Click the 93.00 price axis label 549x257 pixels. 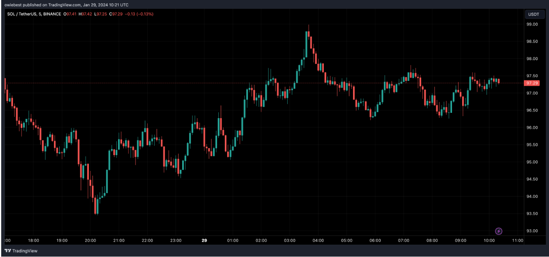point(532,231)
